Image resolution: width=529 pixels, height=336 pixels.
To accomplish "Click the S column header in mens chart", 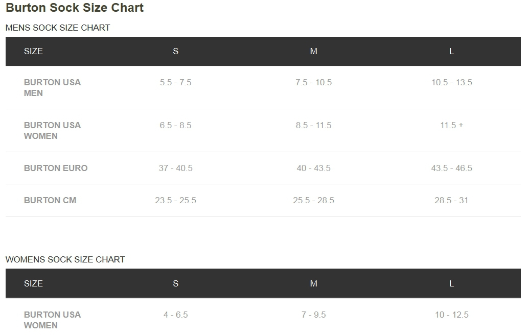I will [175, 51].
